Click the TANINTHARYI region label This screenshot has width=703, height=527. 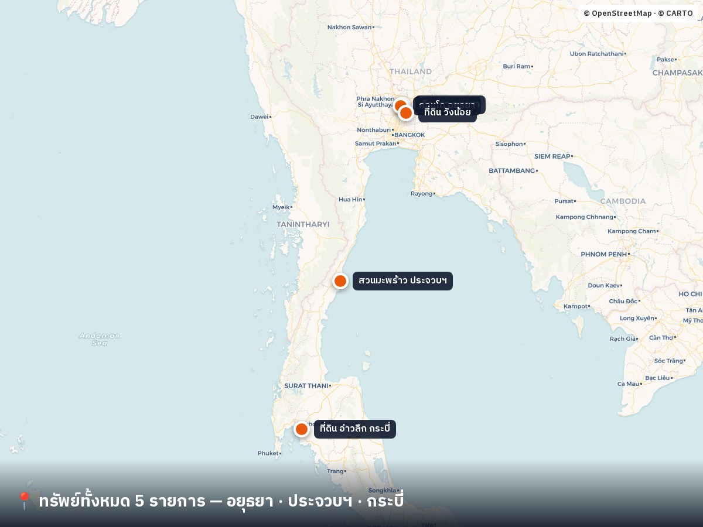click(303, 224)
